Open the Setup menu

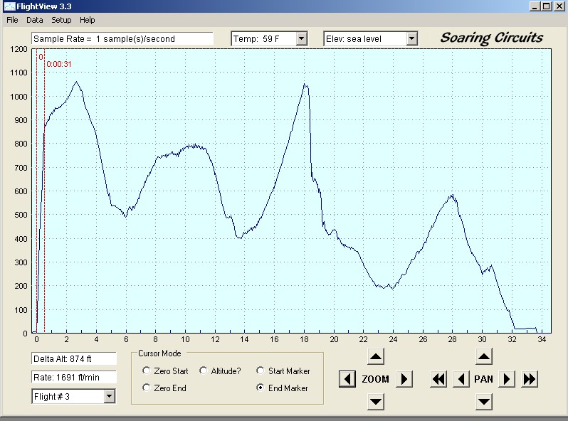tap(61, 20)
